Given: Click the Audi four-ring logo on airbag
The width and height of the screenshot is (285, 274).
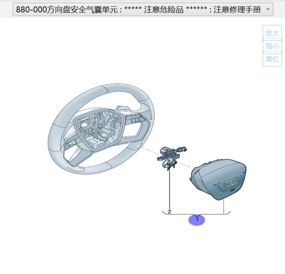Looking at the screenshot, I should tap(232, 183).
